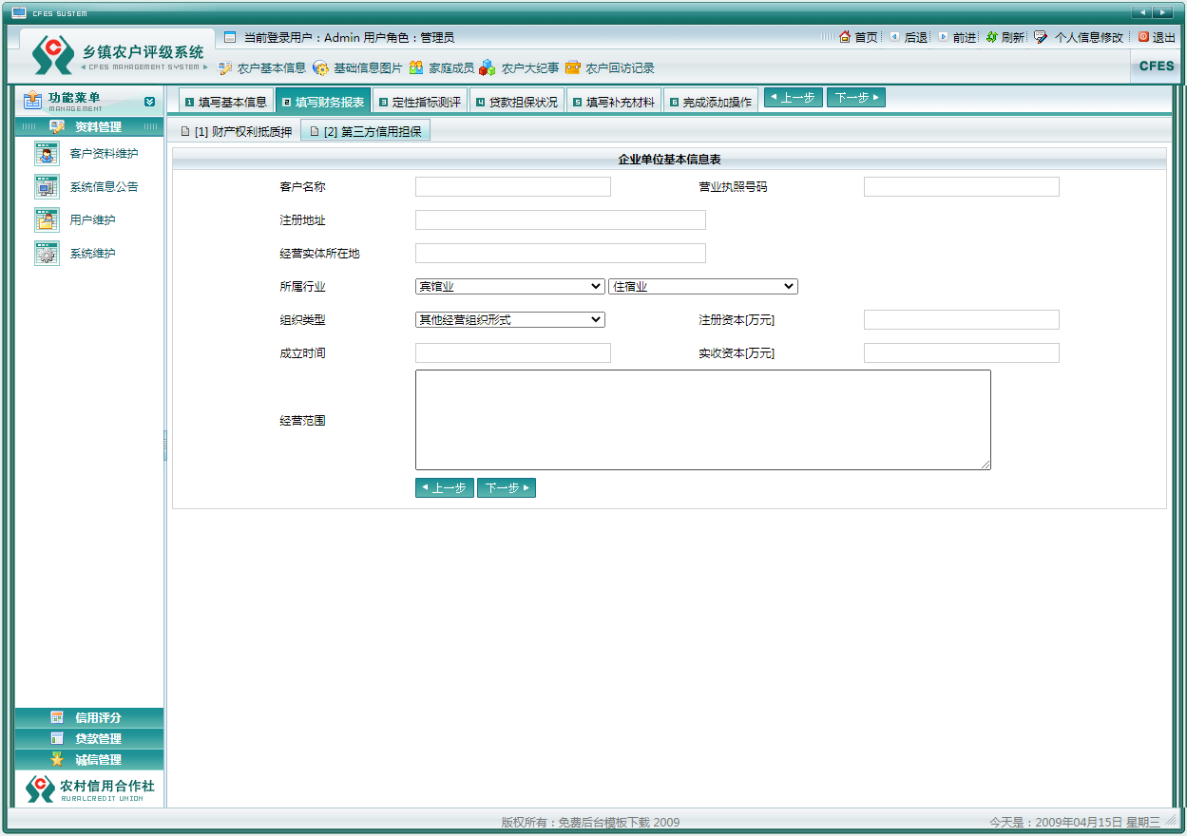Expand the 其他经营组织形式 dropdown
The image size is (1187, 836).
tap(509, 319)
